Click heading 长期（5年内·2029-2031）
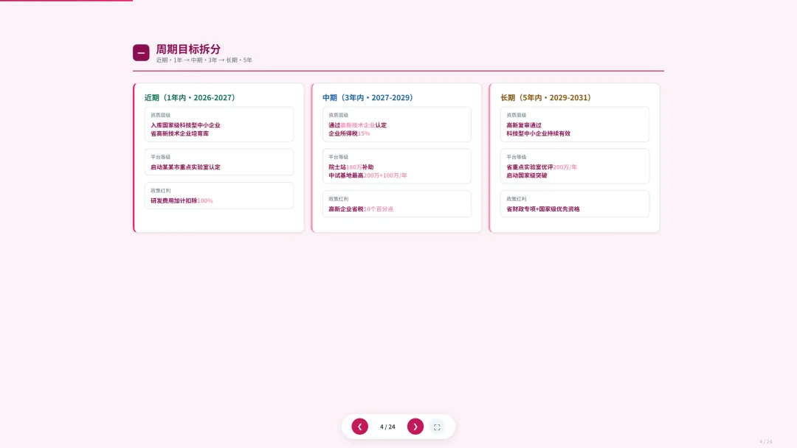This screenshot has height=448, width=797. [x=545, y=97]
